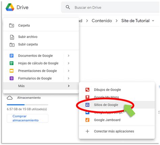Click the red Google Drawings icon
Image resolution: width=160 pixels, height=145 pixels.
click(87, 90)
